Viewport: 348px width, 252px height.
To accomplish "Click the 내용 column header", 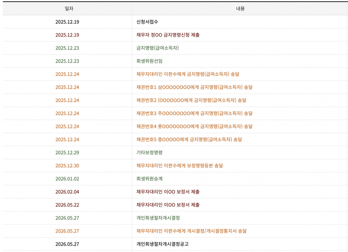I will tap(240, 8).
